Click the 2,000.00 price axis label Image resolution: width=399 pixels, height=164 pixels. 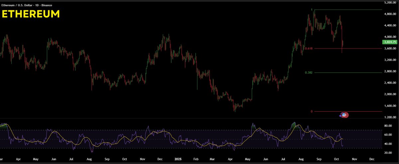(390, 94)
